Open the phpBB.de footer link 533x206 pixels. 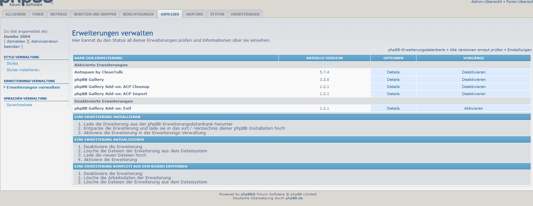(x=294, y=198)
